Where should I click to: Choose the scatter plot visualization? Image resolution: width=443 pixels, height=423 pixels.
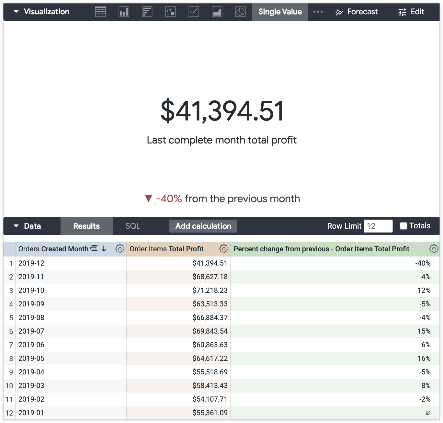point(170,12)
